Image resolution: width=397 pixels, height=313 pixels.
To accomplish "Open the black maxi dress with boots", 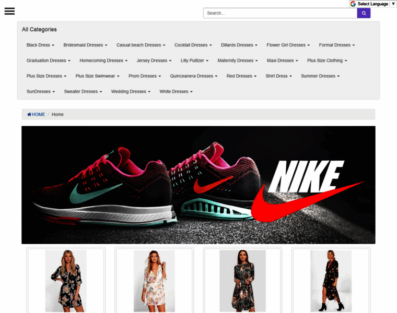I will point(331,281).
